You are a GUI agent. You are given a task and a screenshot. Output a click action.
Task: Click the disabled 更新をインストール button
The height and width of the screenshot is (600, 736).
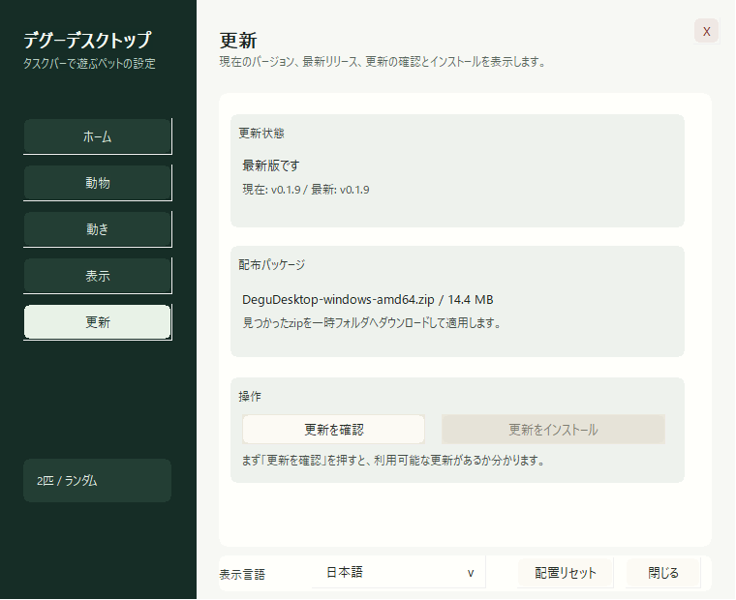pos(553,430)
